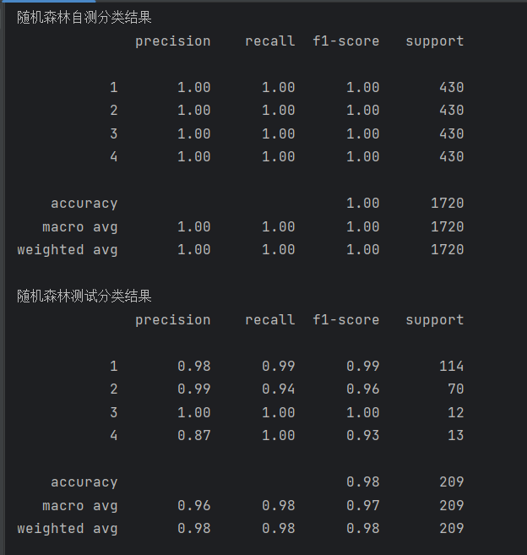Screen dimensions: 527x555
Task: Click support value 70
Action: click(455, 389)
